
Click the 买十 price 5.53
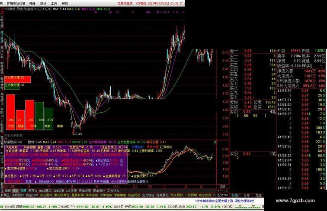(248, 97)
